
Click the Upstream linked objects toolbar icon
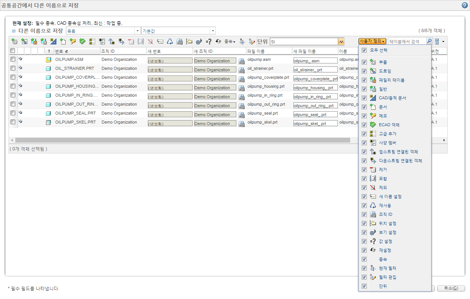112,41
